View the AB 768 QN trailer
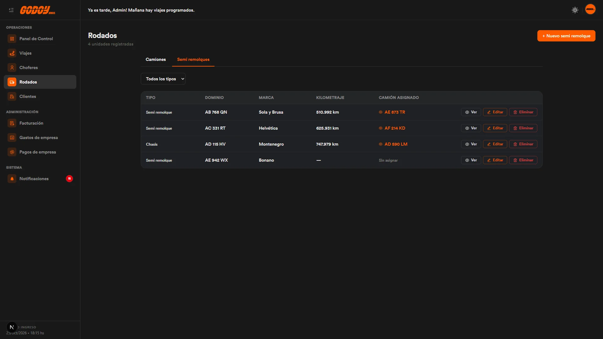The image size is (603, 339). click(471, 112)
